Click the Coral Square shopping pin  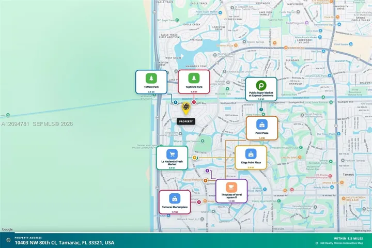[351, 44]
